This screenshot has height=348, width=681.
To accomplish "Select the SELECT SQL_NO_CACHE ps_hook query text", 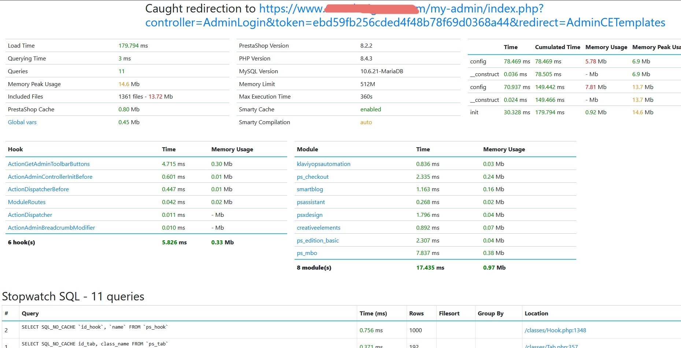I will (95, 327).
